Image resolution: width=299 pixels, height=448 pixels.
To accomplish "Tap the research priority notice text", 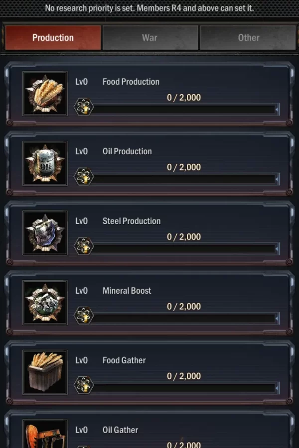I will click(149, 8).
